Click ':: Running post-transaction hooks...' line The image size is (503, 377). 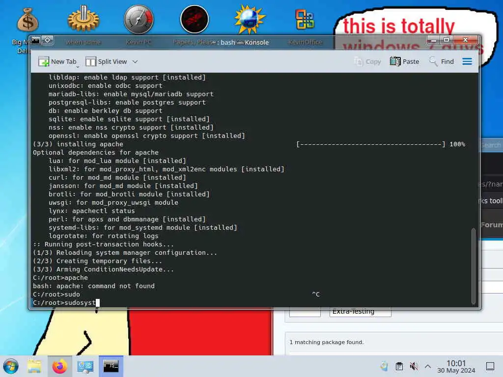pyautogui.click(x=103, y=244)
